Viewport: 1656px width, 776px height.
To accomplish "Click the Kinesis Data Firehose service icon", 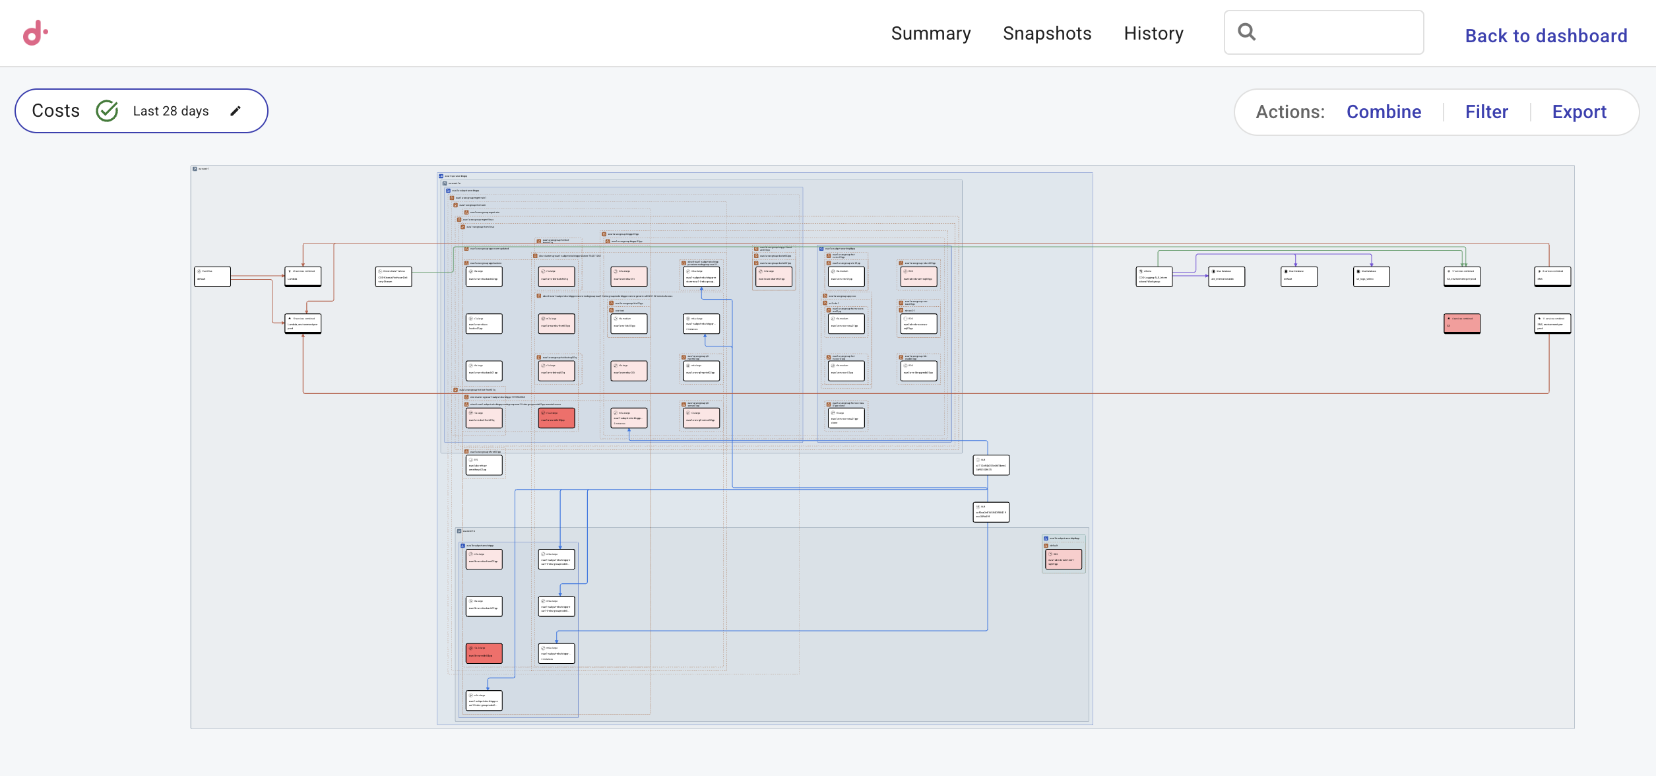I will [x=380, y=271].
